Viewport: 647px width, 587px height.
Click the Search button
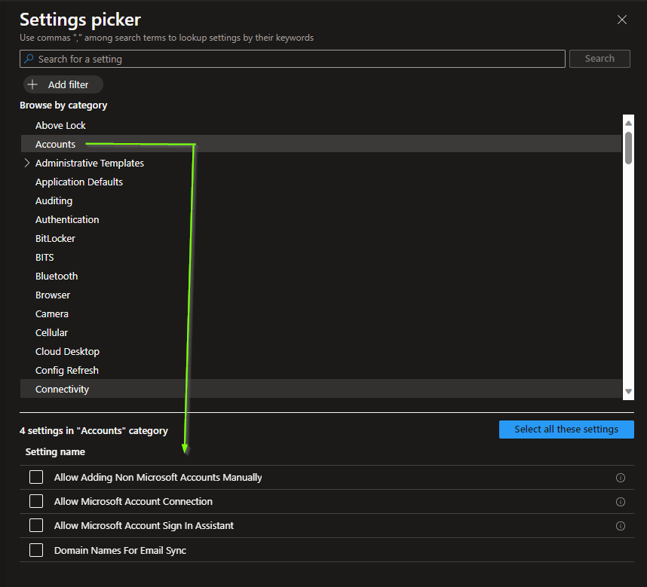[599, 59]
